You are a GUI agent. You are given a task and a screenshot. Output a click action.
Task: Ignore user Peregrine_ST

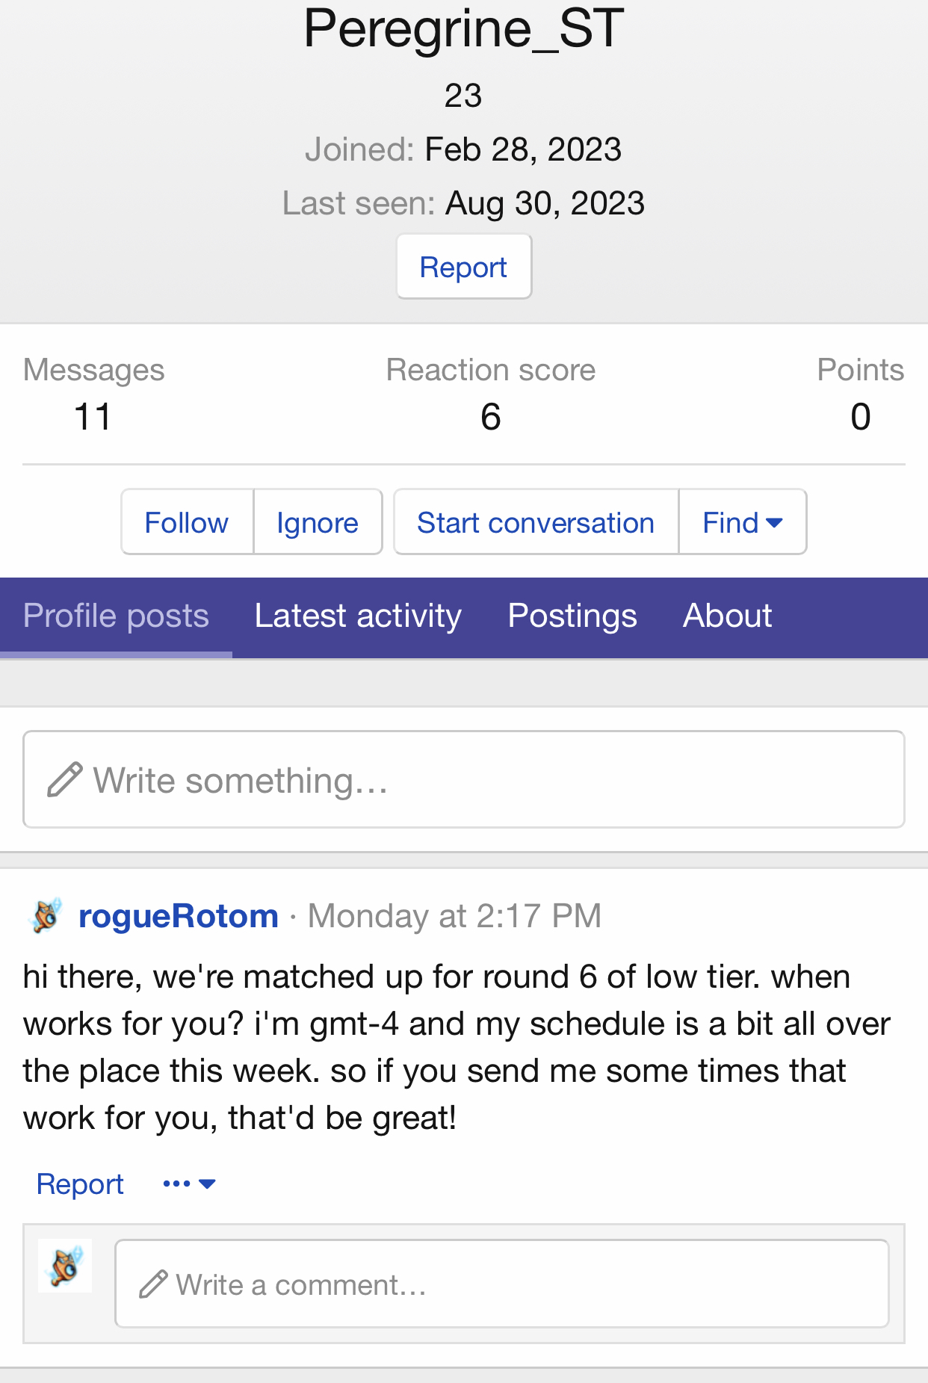(318, 522)
